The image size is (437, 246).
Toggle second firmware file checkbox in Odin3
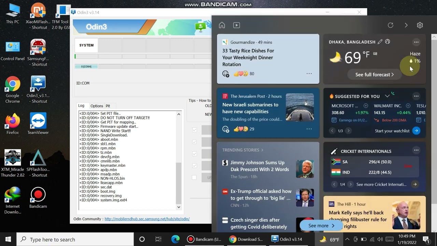click(194, 142)
